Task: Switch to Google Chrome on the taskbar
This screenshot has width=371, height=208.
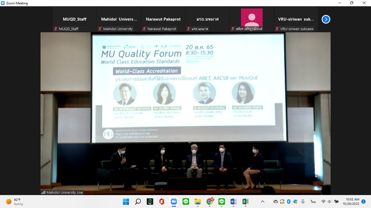Action: [x=210, y=201]
